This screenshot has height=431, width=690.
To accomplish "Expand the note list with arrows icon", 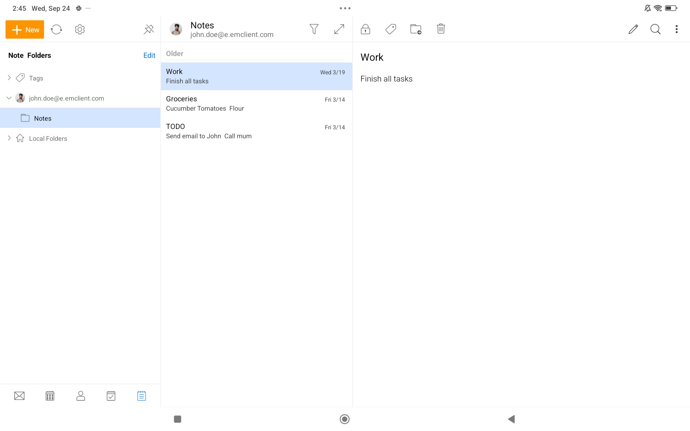I will [x=339, y=29].
